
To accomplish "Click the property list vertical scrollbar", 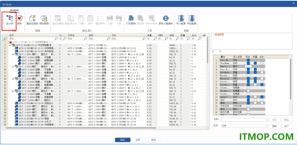I will (291, 79).
